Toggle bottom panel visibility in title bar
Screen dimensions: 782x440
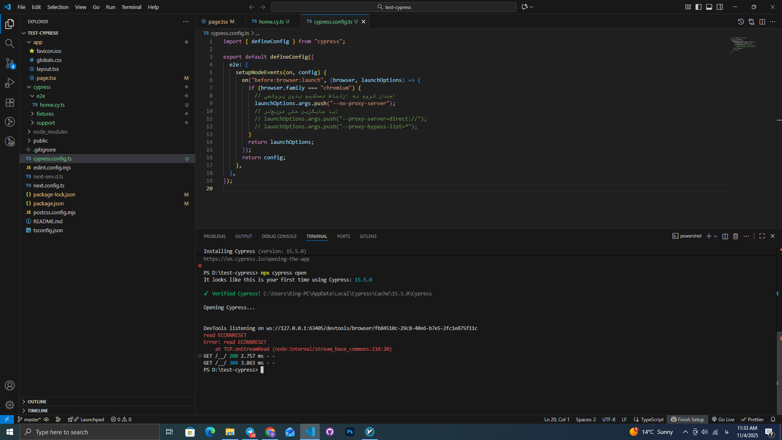point(709,7)
